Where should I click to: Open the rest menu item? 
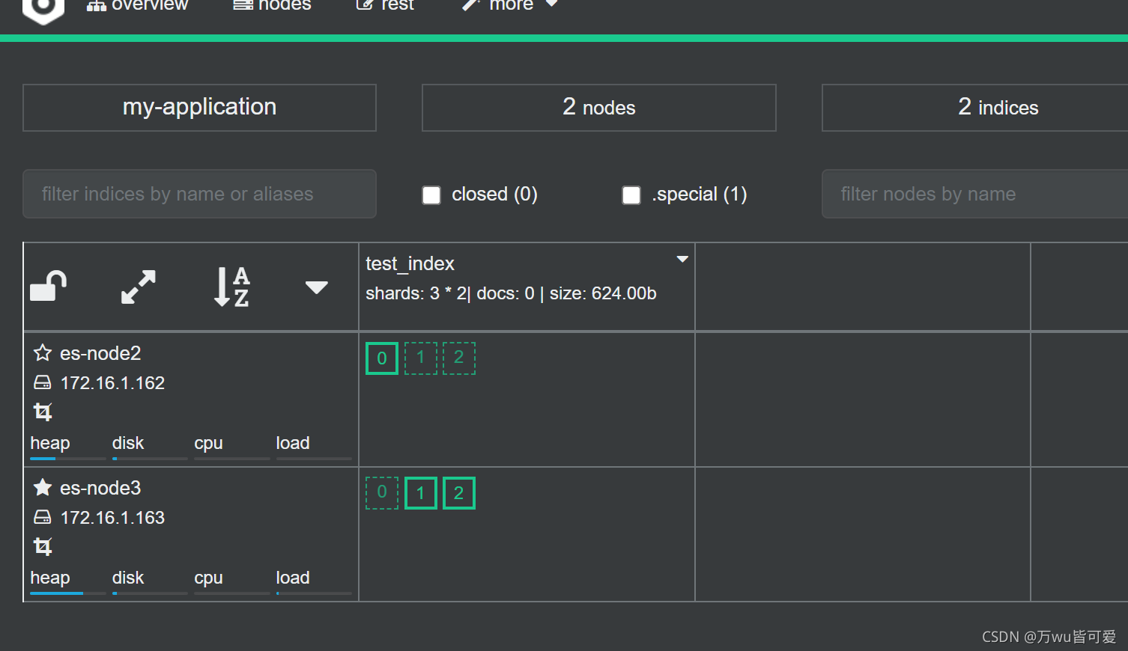click(x=385, y=6)
